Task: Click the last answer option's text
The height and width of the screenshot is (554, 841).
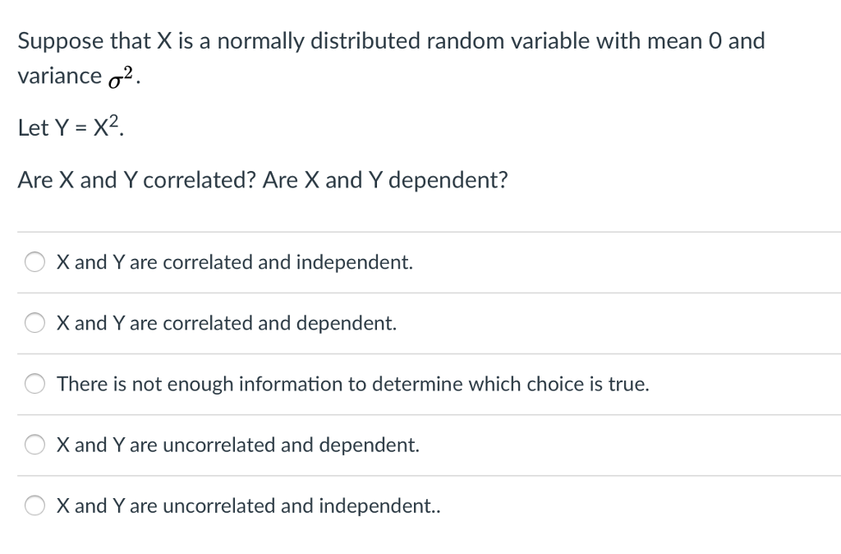Action: 247,506
